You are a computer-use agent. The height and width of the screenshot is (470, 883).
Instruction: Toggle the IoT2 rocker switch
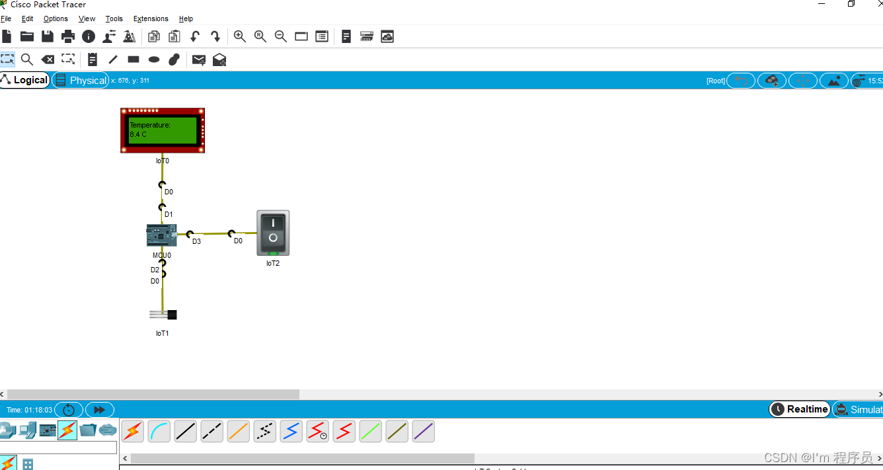pos(273,233)
